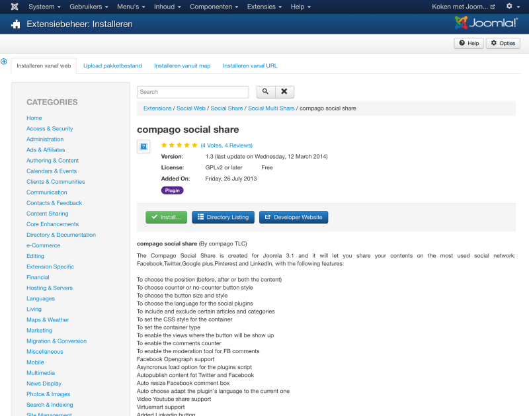Click the Social Web breadcrumb link
Screen dimensions: 529x416
[191, 108]
